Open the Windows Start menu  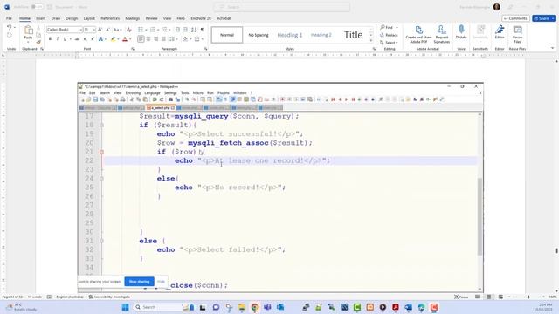125,307
